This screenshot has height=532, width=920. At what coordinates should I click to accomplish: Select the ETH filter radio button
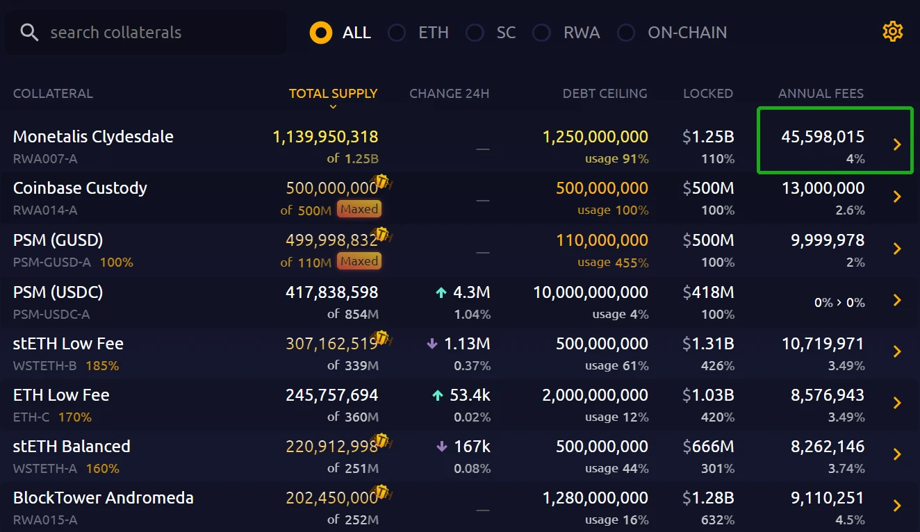[397, 33]
